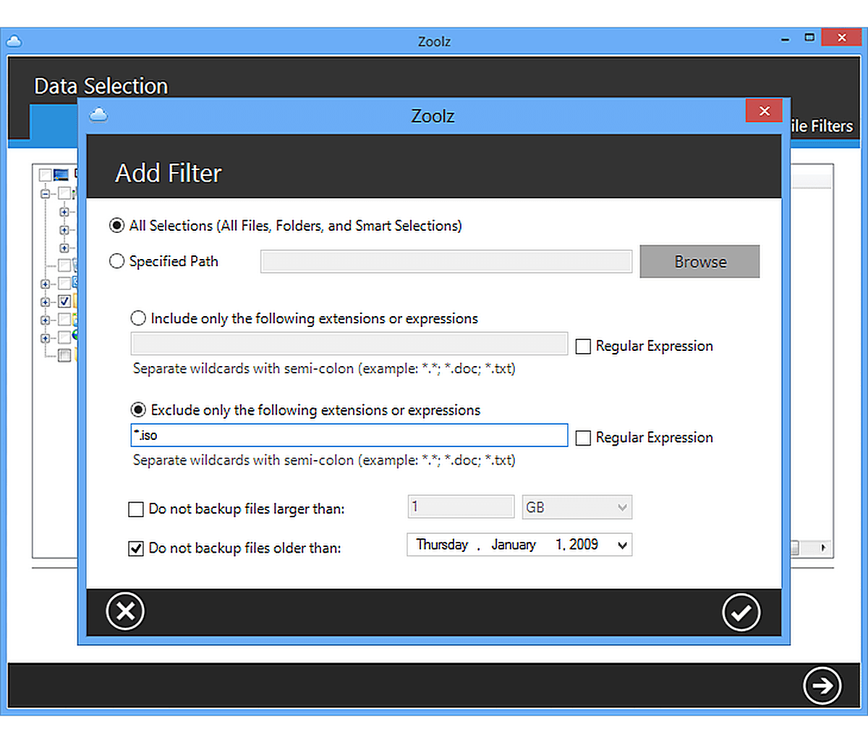Go to next step with the arrow circle icon
This screenshot has height=743, width=868.
click(x=822, y=685)
